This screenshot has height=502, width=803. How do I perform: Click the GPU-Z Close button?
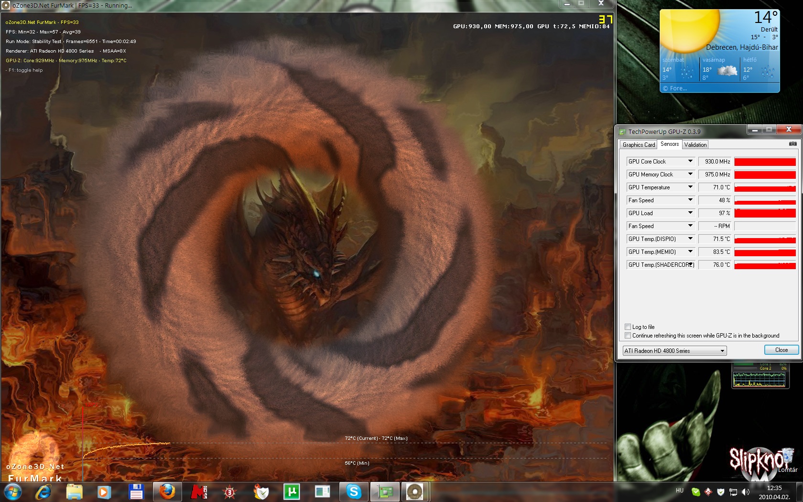pos(781,350)
